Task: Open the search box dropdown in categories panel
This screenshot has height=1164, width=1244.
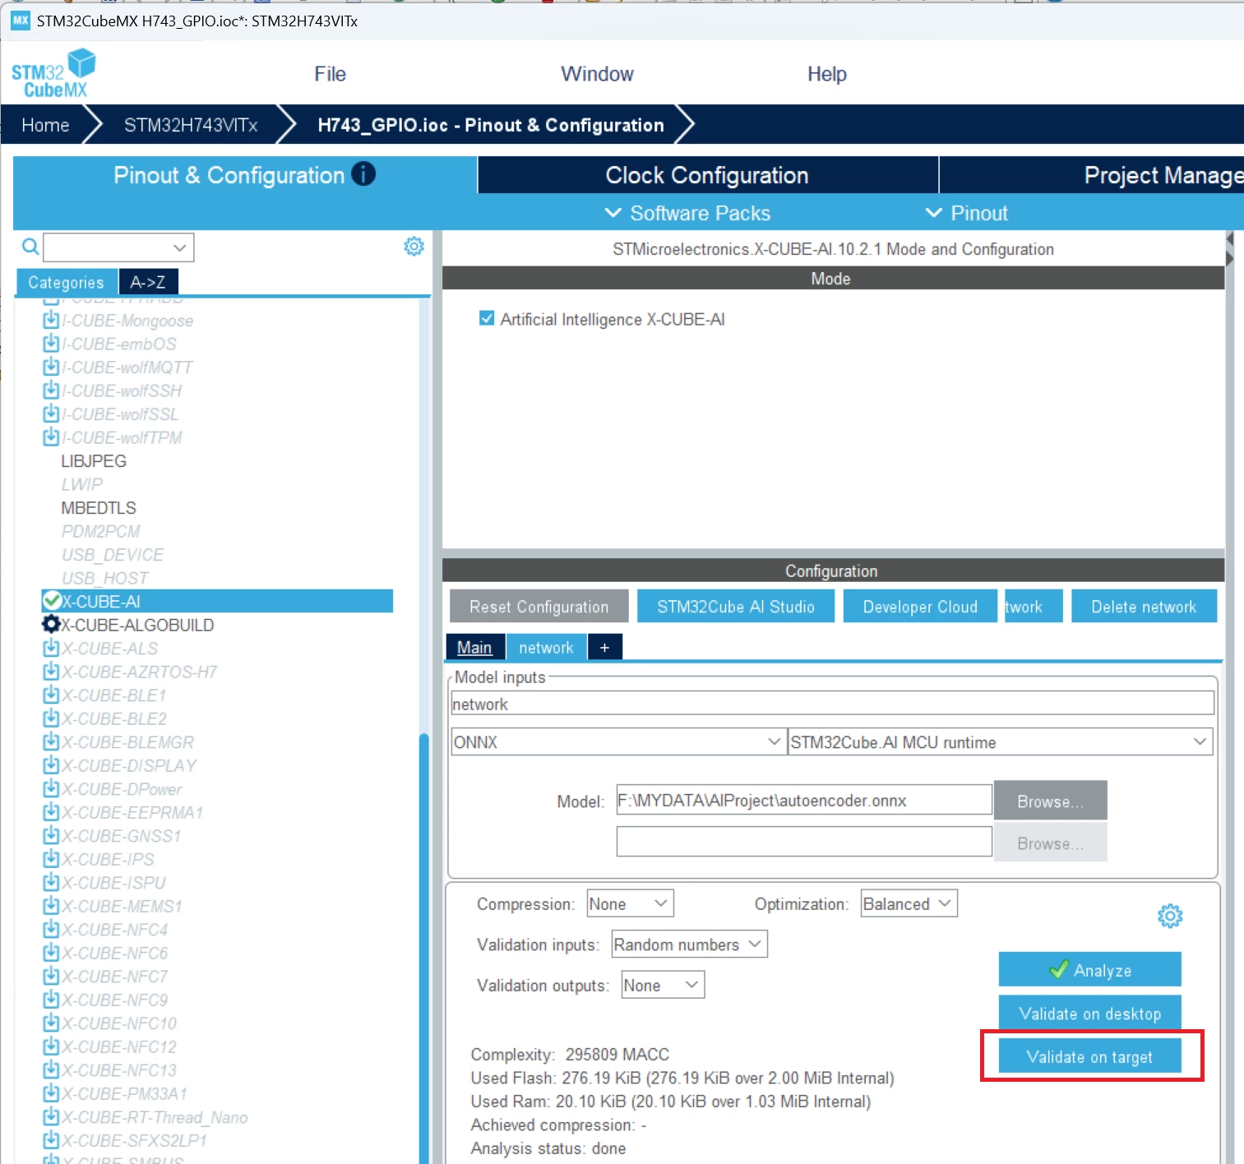Action: click(x=179, y=247)
